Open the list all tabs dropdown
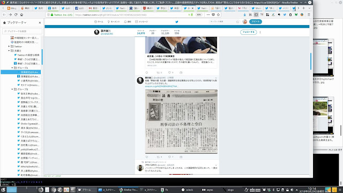Image resolution: width=343 pixels, height=193 pixels. (309, 8)
